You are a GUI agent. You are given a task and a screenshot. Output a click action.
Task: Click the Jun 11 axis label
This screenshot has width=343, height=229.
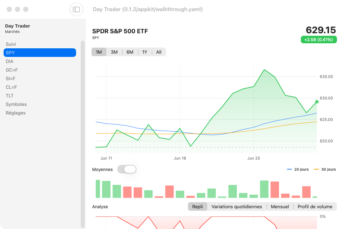(x=106, y=158)
